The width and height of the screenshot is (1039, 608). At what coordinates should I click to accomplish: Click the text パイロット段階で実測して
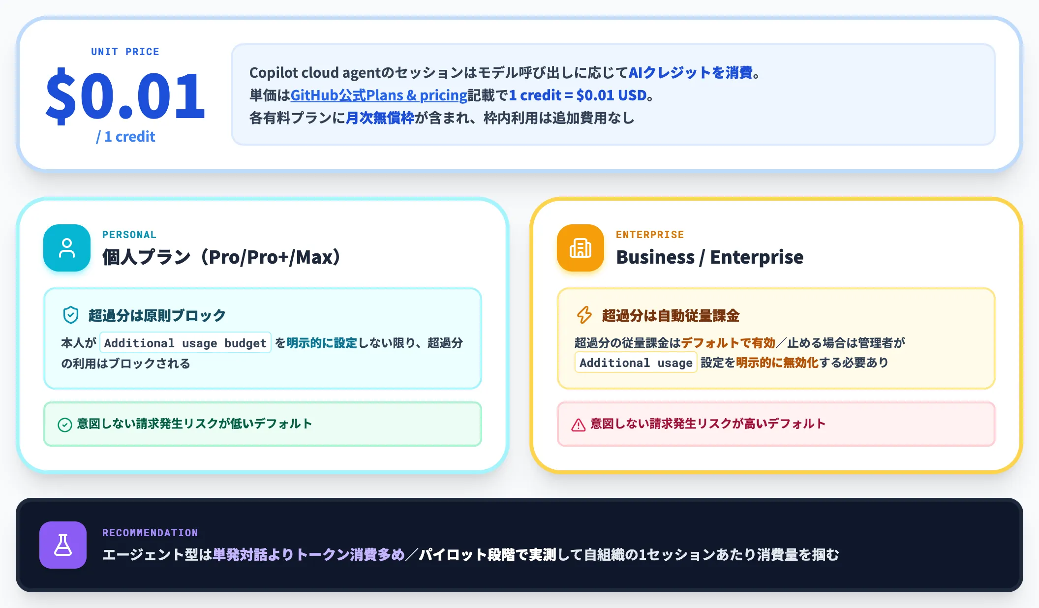click(x=501, y=555)
